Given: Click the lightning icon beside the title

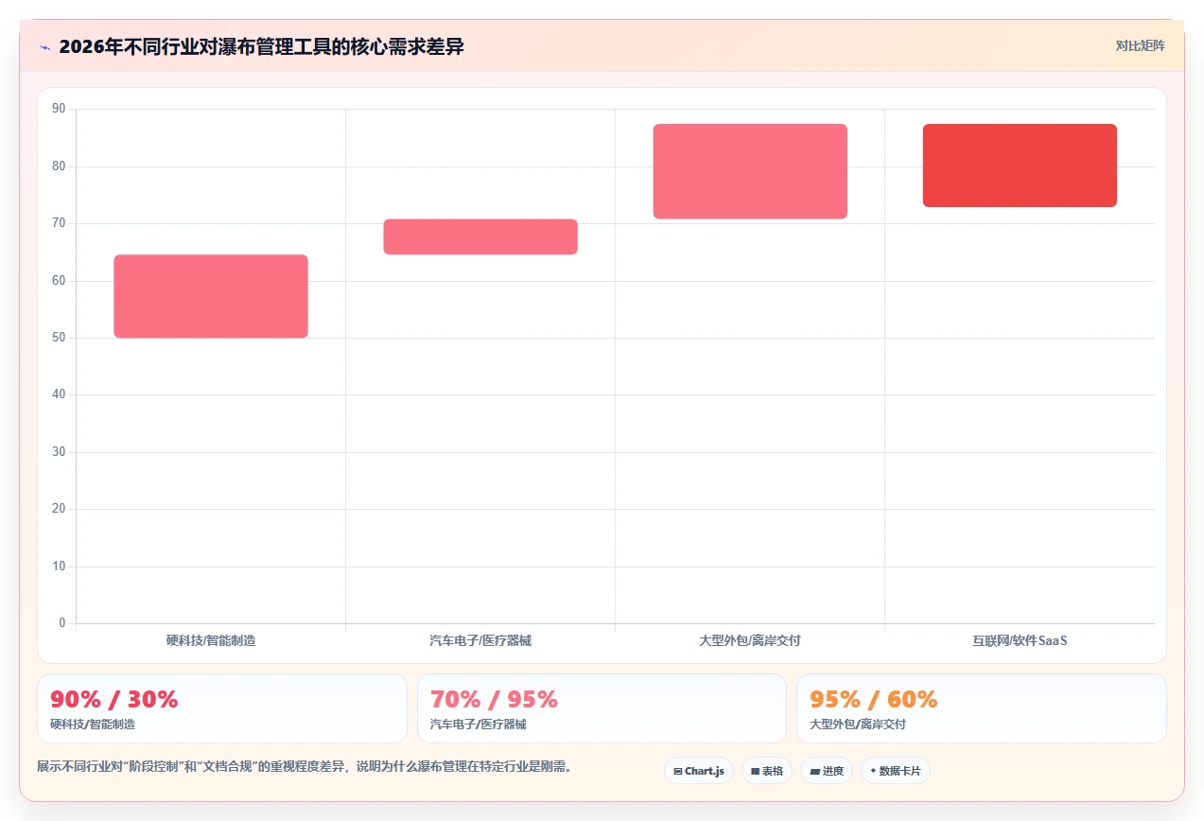Looking at the screenshot, I should (44, 46).
